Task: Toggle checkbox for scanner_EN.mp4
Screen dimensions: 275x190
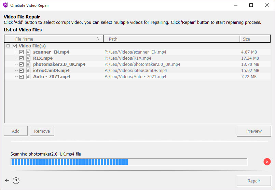Action: pos(22,52)
